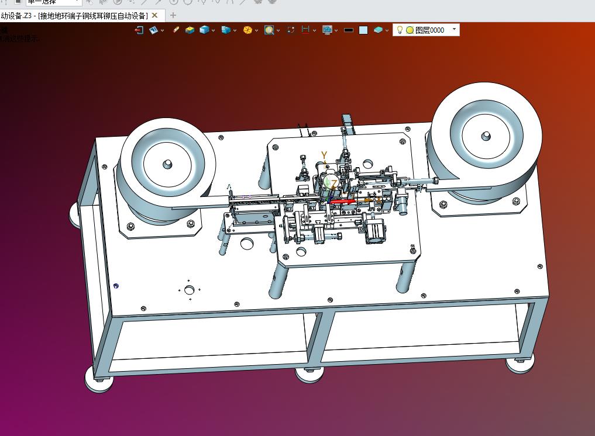Open the 图层0000 layer dropdown list
This screenshot has width=595, height=436.
[454, 29]
